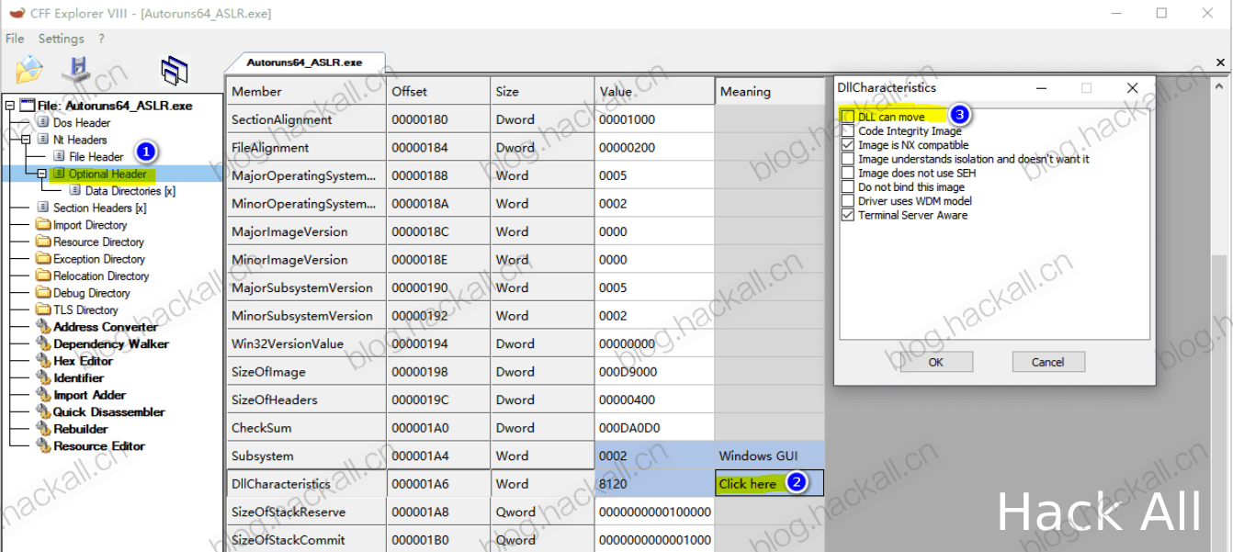
Task: Click the Win32VersionValue member cell
Action: tap(306, 344)
